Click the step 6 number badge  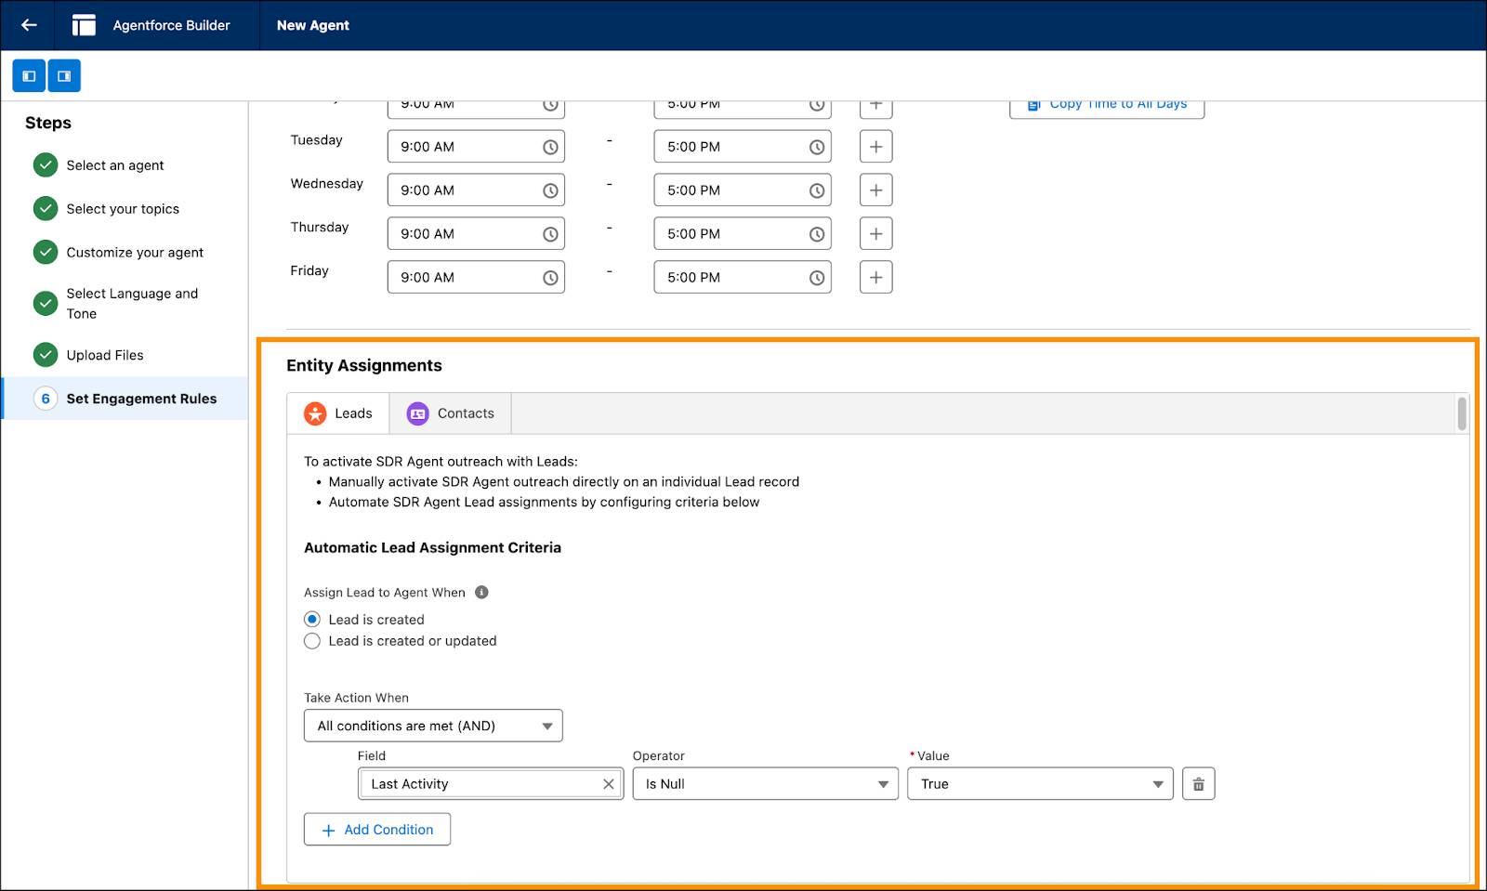[x=46, y=399]
